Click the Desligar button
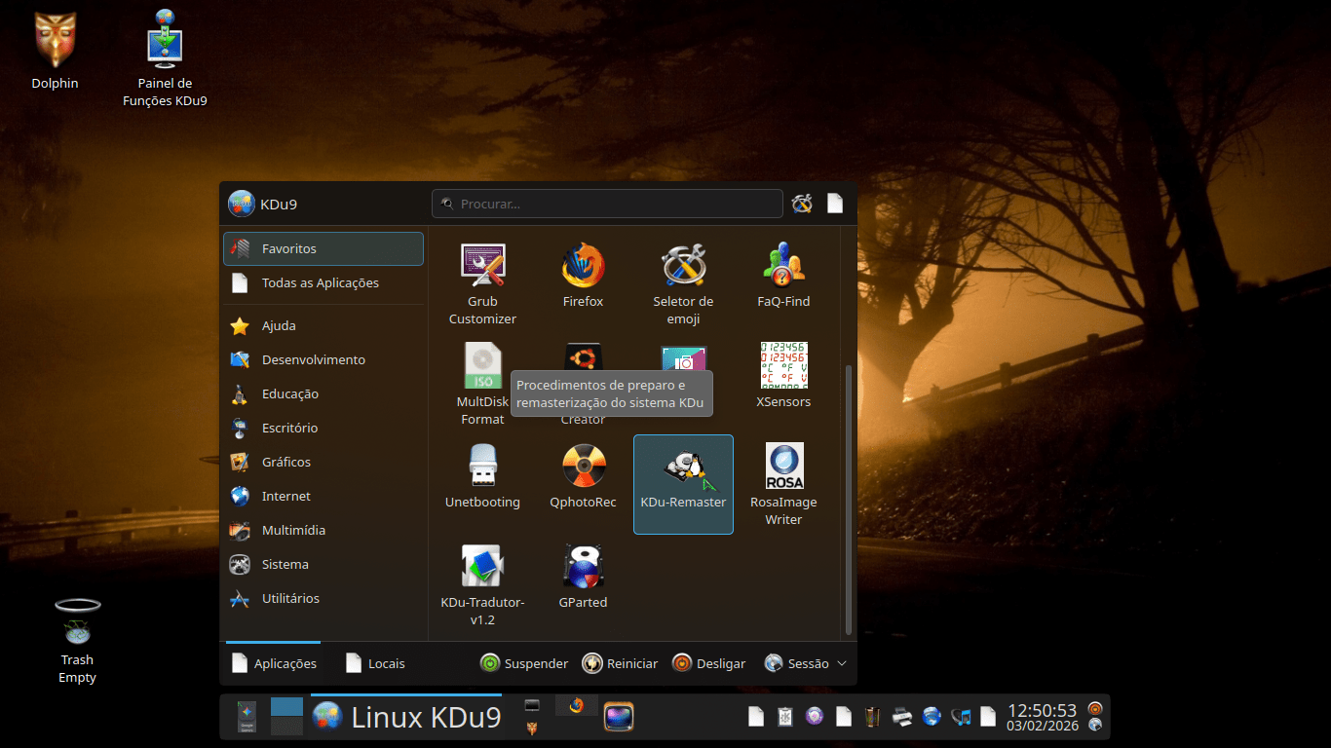The width and height of the screenshot is (1331, 748). coord(709,663)
